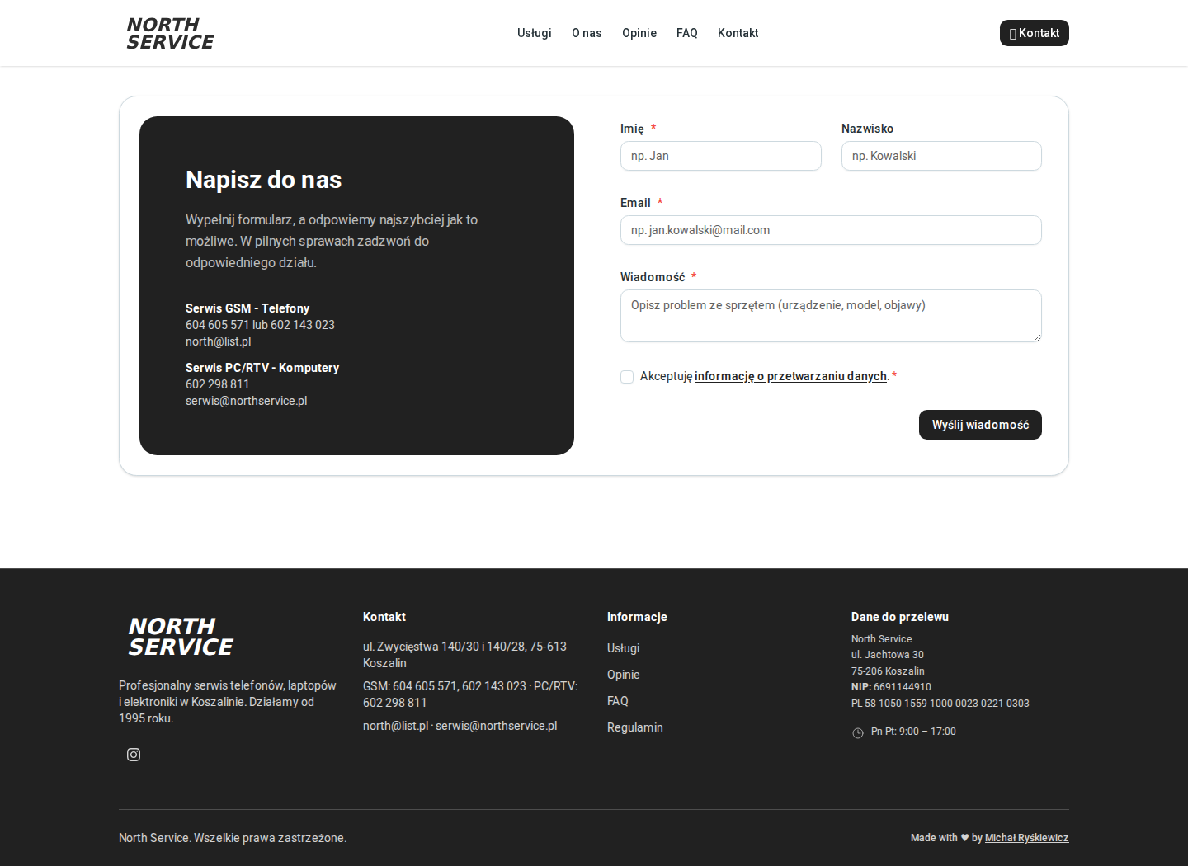Submit with Wyślij wiadomość button
This screenshot has height=866, width=1188.
coord(980,425)
